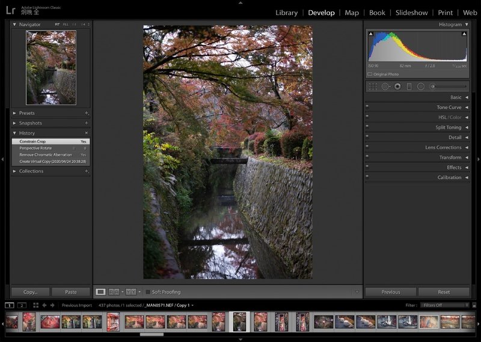The height and width of the screenshot is (342, 481).
Task: Go back to previous photo source
Action: (44, 305)
